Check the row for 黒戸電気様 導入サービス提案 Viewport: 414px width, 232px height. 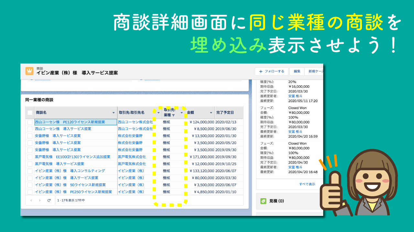click(x=30, y=164)
